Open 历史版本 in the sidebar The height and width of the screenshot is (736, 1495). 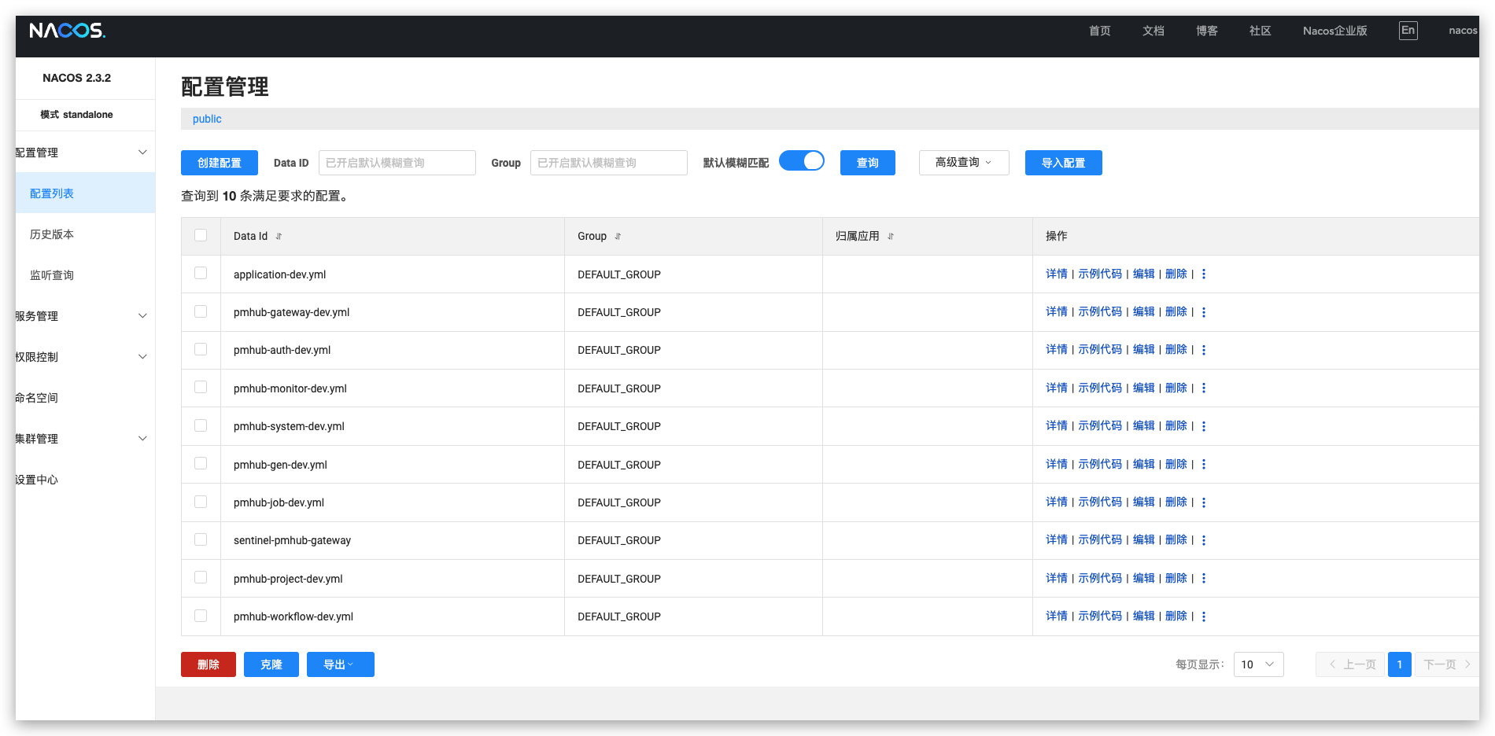click(x=52, y=234)
